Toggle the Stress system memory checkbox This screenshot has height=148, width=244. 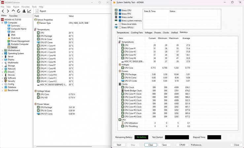pos(120,21)
